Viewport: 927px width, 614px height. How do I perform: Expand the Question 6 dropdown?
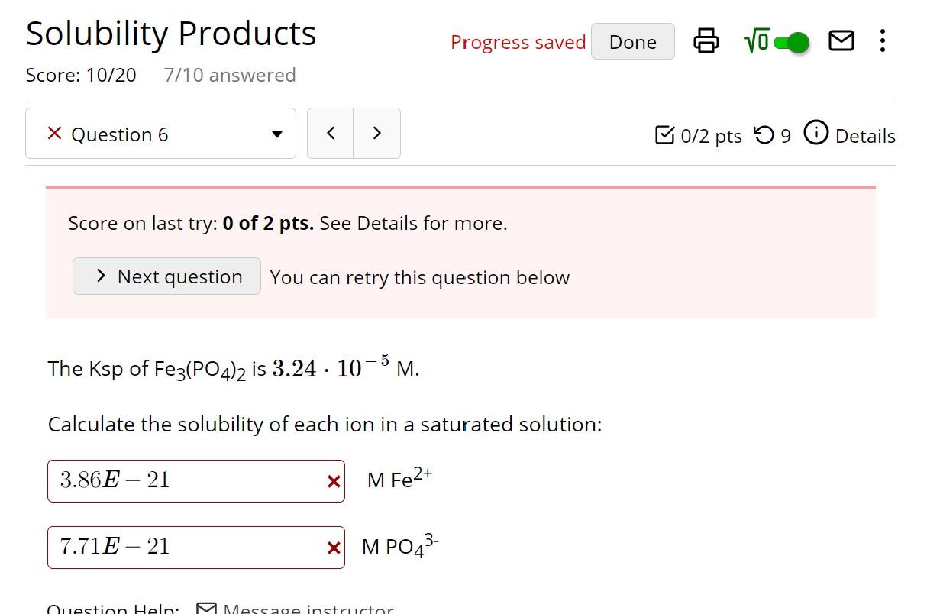point(160,134)
